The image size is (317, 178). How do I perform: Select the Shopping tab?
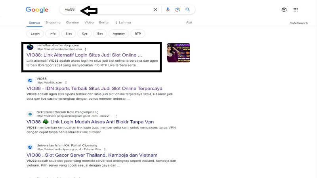(53, 23)
